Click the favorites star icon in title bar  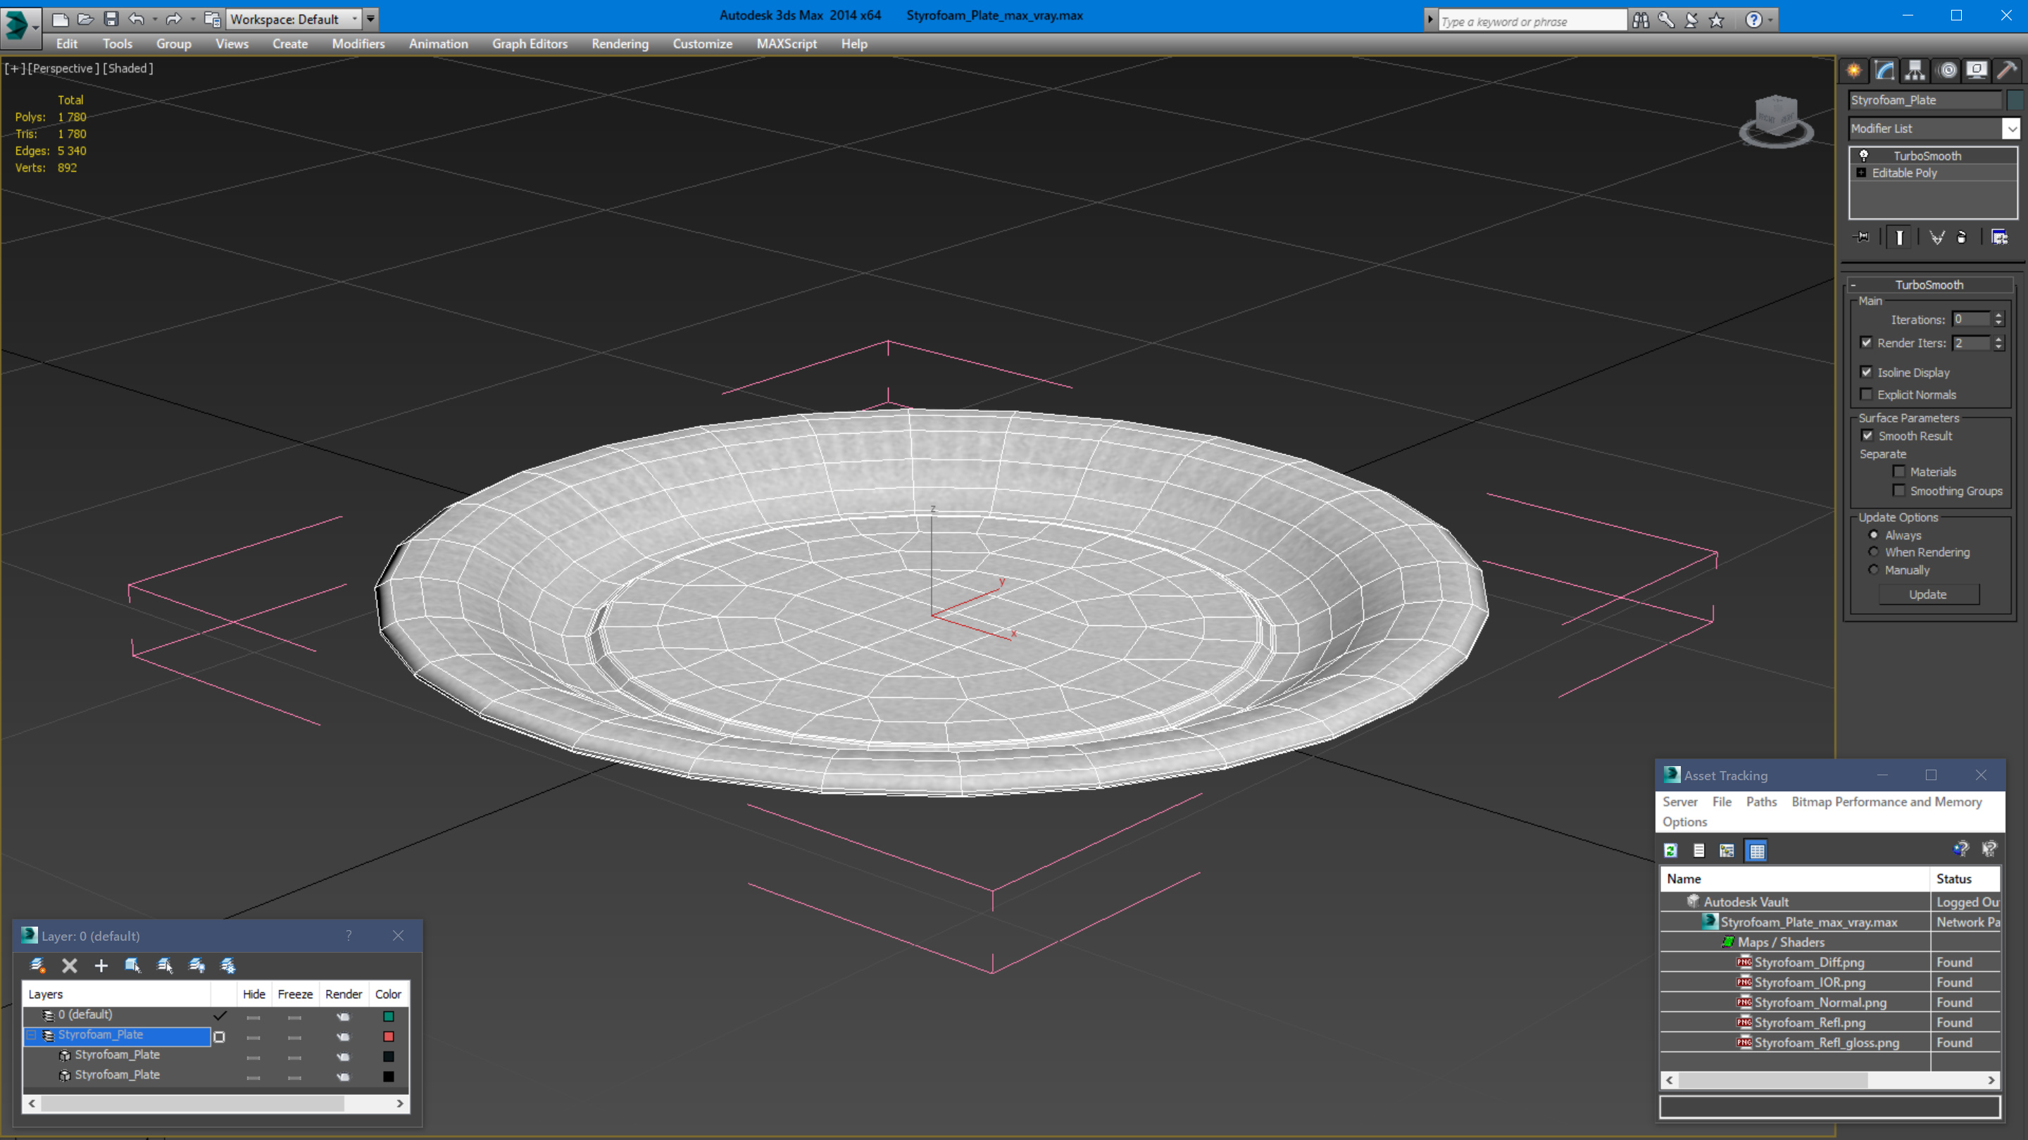click(x=1716, y=20)
